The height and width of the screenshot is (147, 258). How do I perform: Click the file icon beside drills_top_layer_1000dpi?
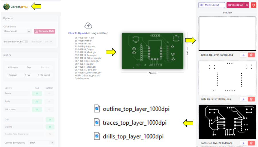click(x=97, y=136)
